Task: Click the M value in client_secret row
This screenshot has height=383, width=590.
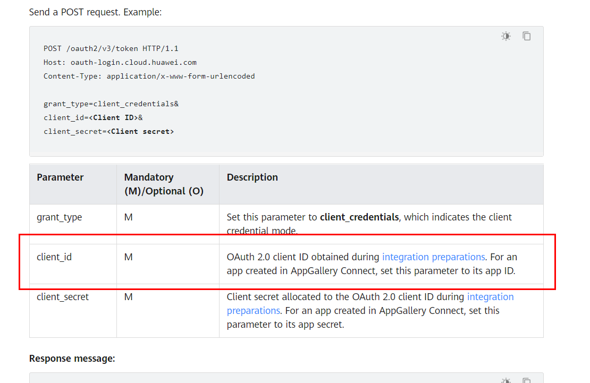Action: pos(128,297)
